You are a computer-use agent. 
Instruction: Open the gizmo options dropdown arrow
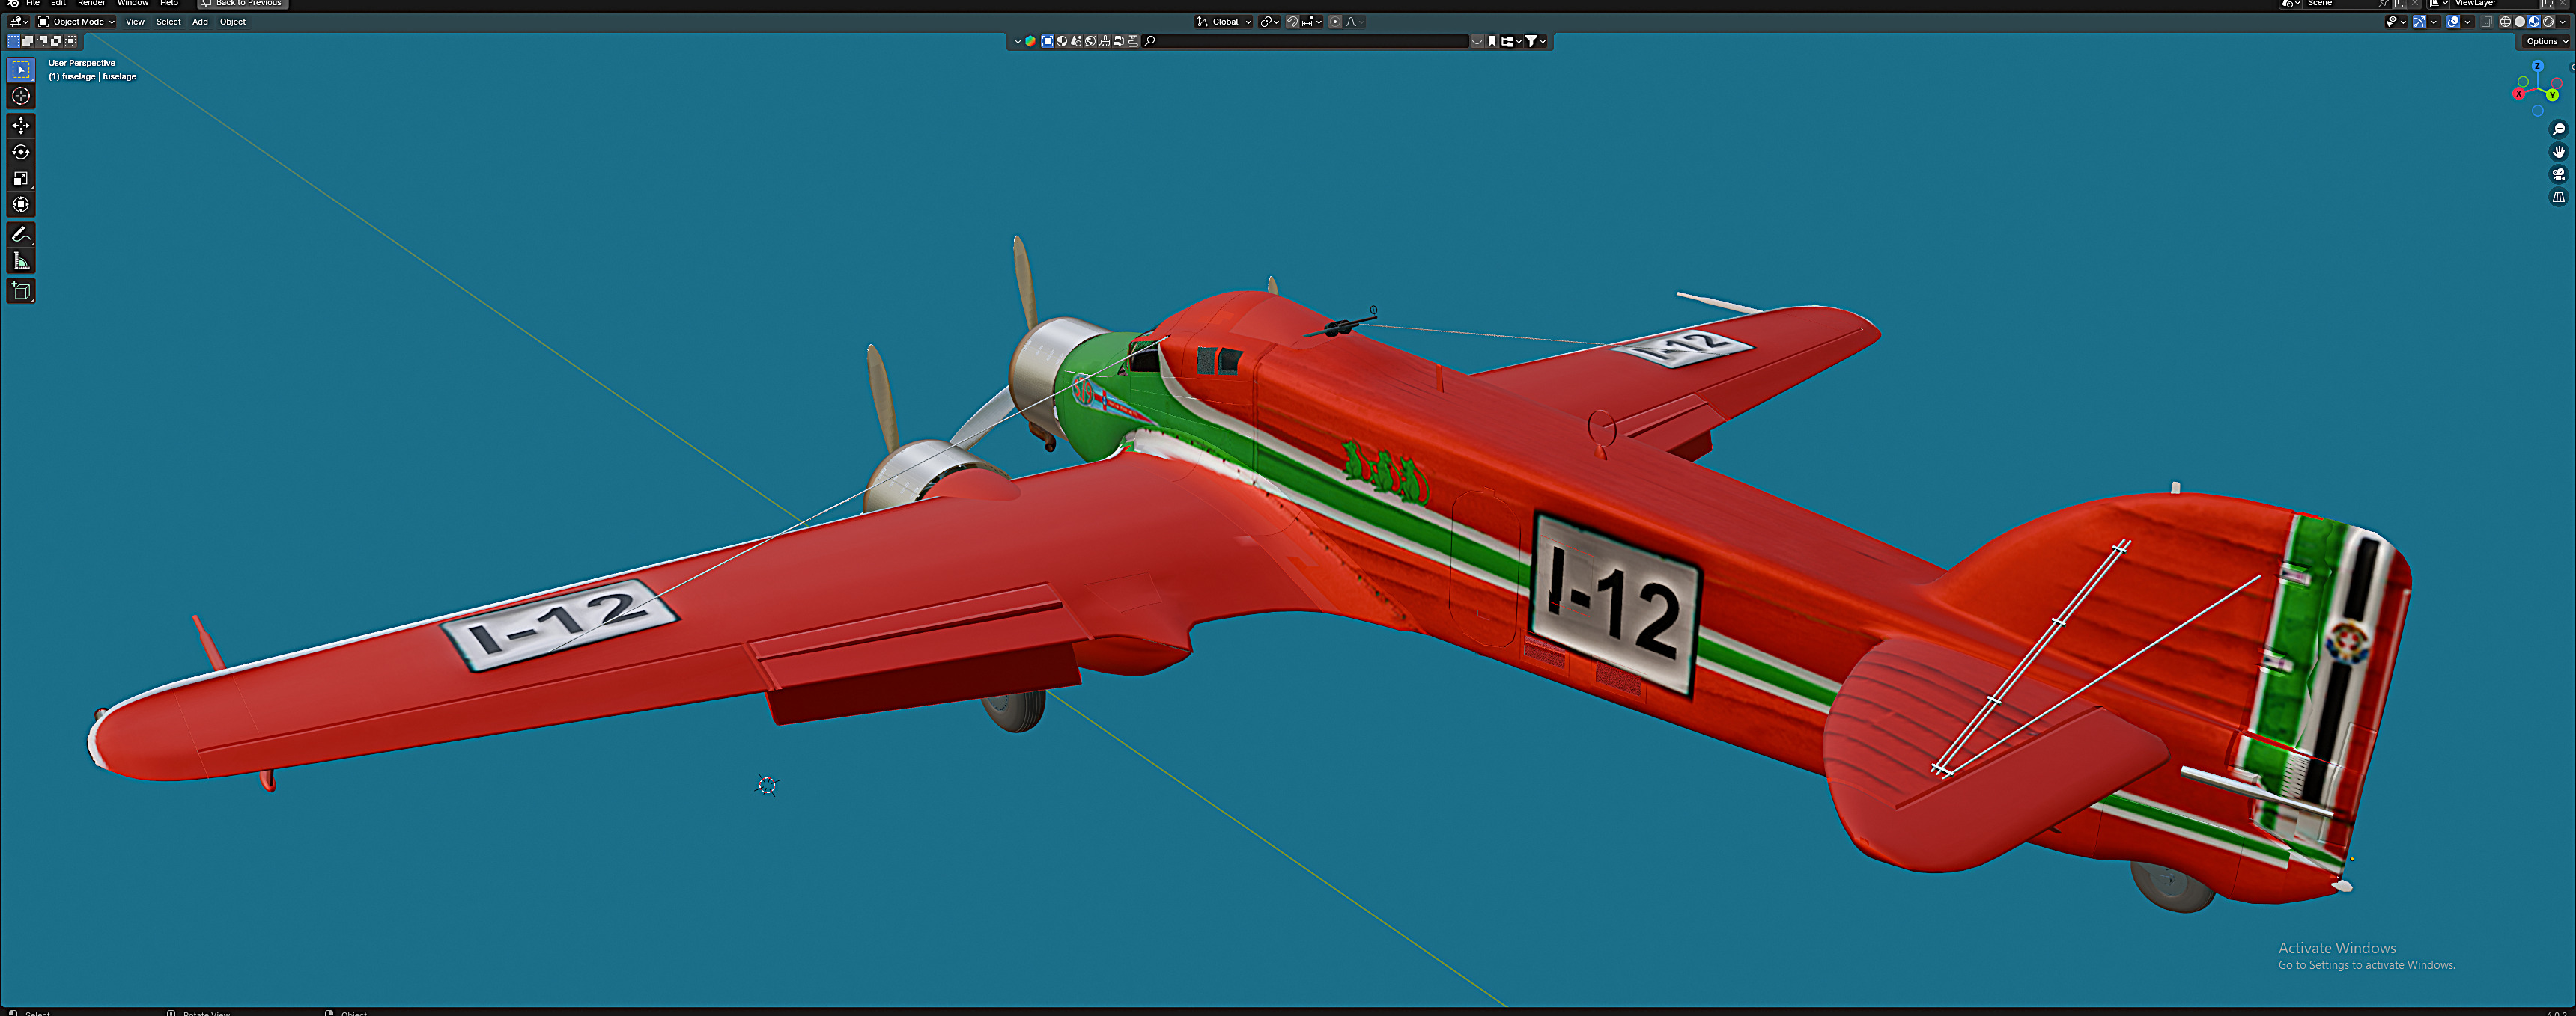click(x=2434, y=22)
